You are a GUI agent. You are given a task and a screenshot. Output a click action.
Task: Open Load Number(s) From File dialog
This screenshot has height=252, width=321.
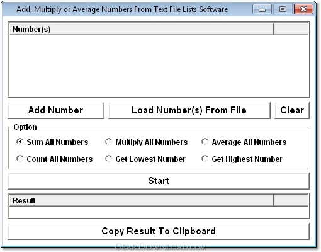point(189,110)
